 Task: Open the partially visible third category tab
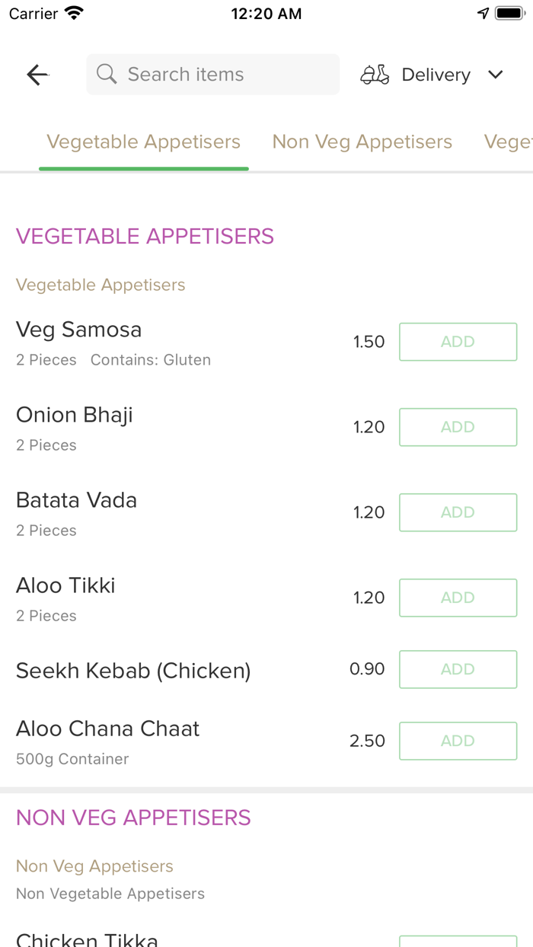coord(509,142)
